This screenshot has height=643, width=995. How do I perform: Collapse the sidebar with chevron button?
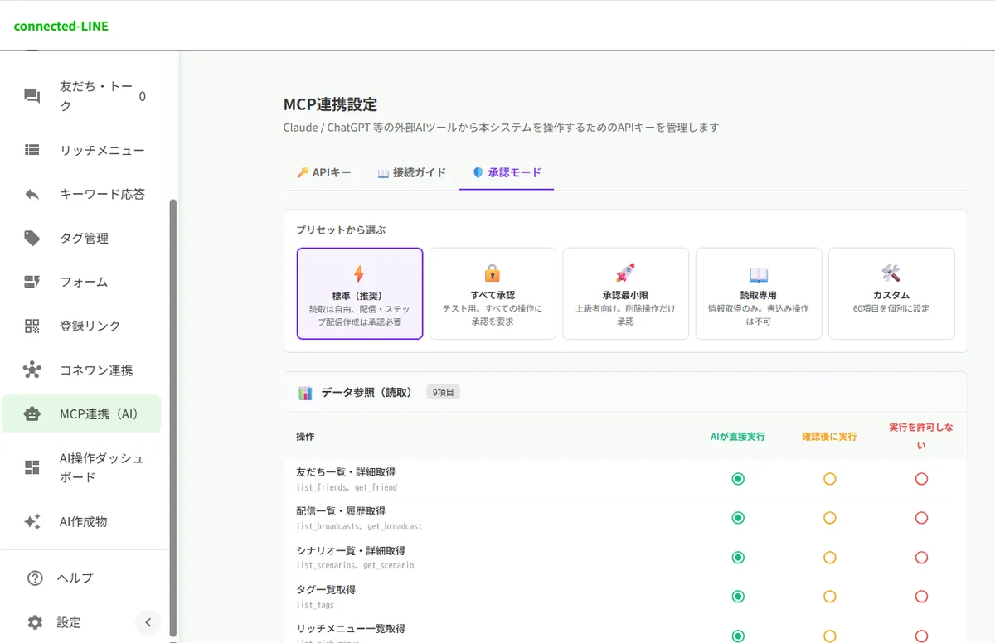pos(148,622)
